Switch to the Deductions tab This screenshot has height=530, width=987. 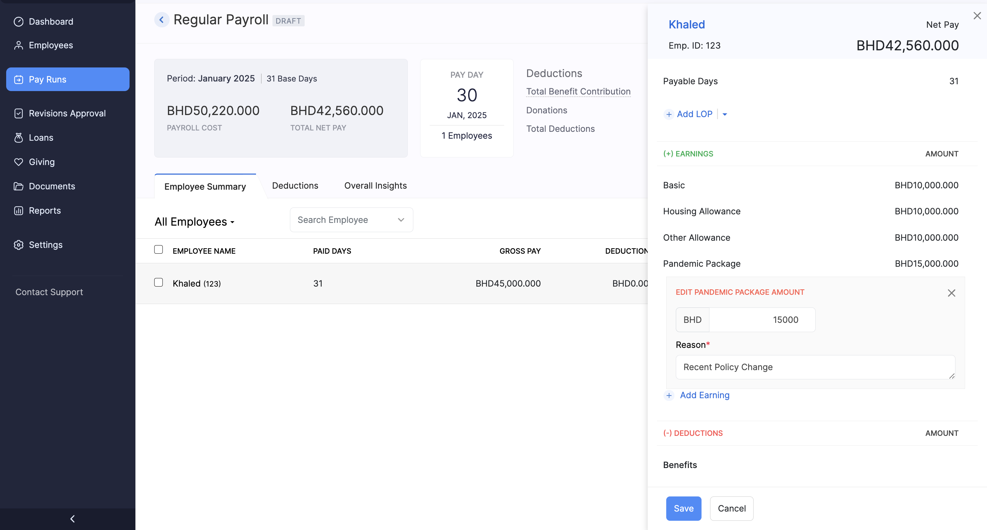295,185
